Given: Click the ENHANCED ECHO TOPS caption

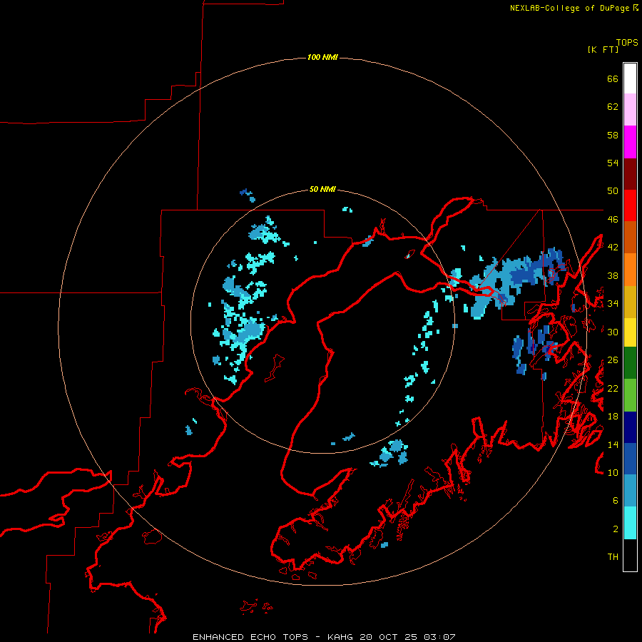Looking at the screenshot, I should [250, 637].
